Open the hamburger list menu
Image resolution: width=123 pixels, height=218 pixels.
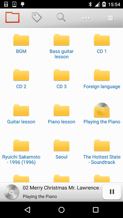pos(111,18)
